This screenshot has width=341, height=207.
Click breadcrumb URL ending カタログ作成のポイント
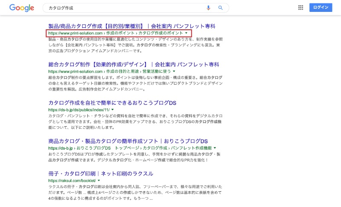click(x=116, y=33)
